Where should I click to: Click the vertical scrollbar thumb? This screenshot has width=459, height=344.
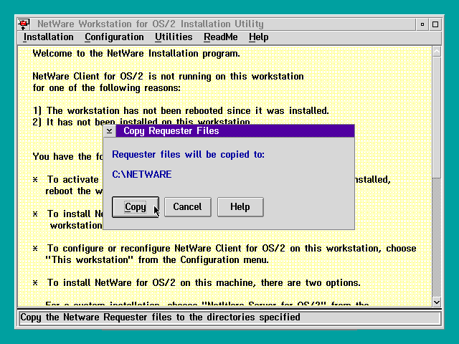[x=437, y=117]
